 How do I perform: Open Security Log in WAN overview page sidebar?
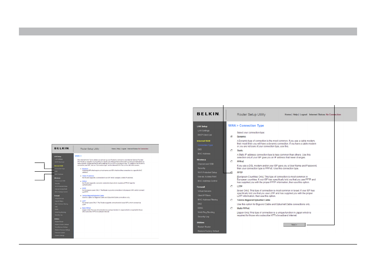(58, 215)
